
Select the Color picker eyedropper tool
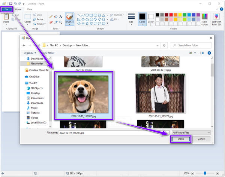(56, 22)
